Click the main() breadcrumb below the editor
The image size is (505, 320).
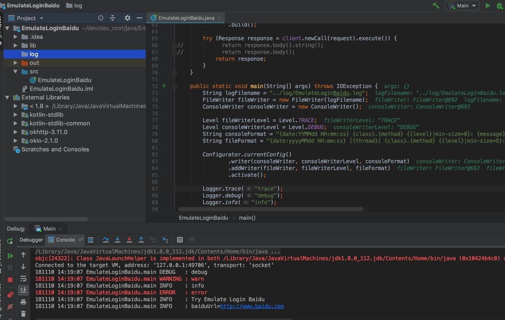tap(247, 218)
